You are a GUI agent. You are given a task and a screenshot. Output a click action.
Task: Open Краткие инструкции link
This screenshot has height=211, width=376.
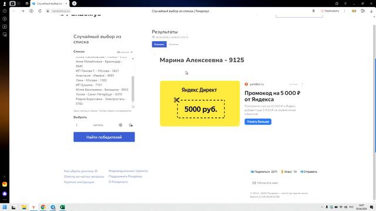[x=79, y=182]
